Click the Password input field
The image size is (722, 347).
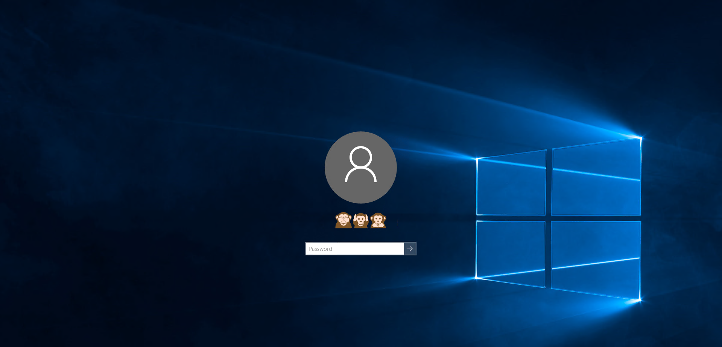(355, 249)
